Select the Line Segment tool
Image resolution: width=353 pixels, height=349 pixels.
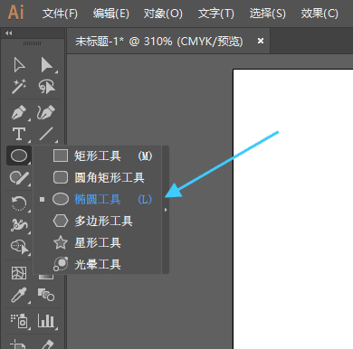(46, 134)
